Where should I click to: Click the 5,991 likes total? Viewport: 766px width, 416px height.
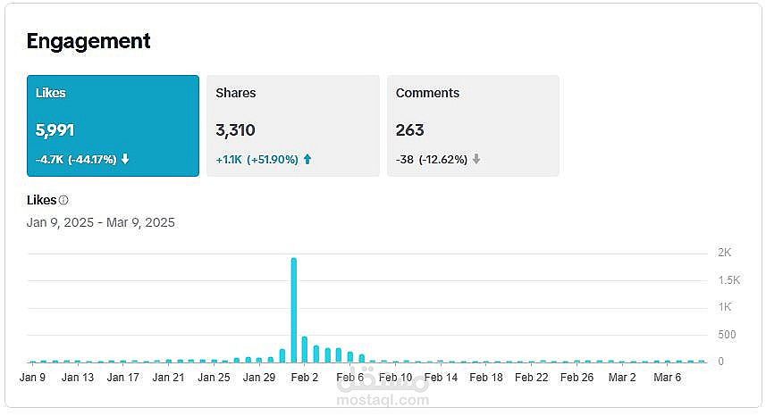(55, 130)
